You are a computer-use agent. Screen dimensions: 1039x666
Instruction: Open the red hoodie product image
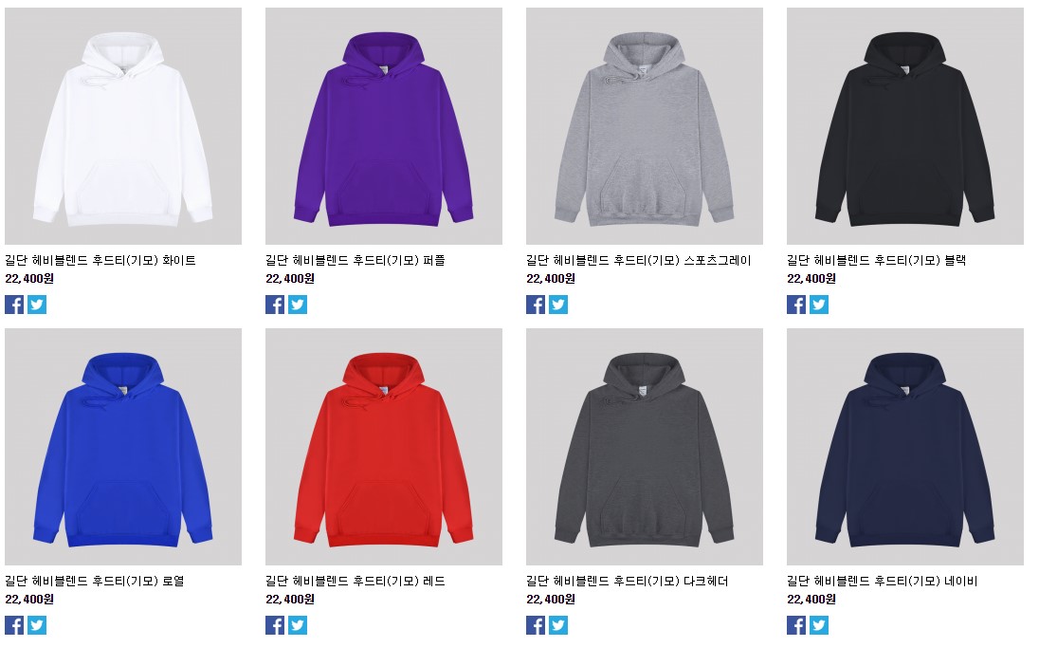point(384,447)
